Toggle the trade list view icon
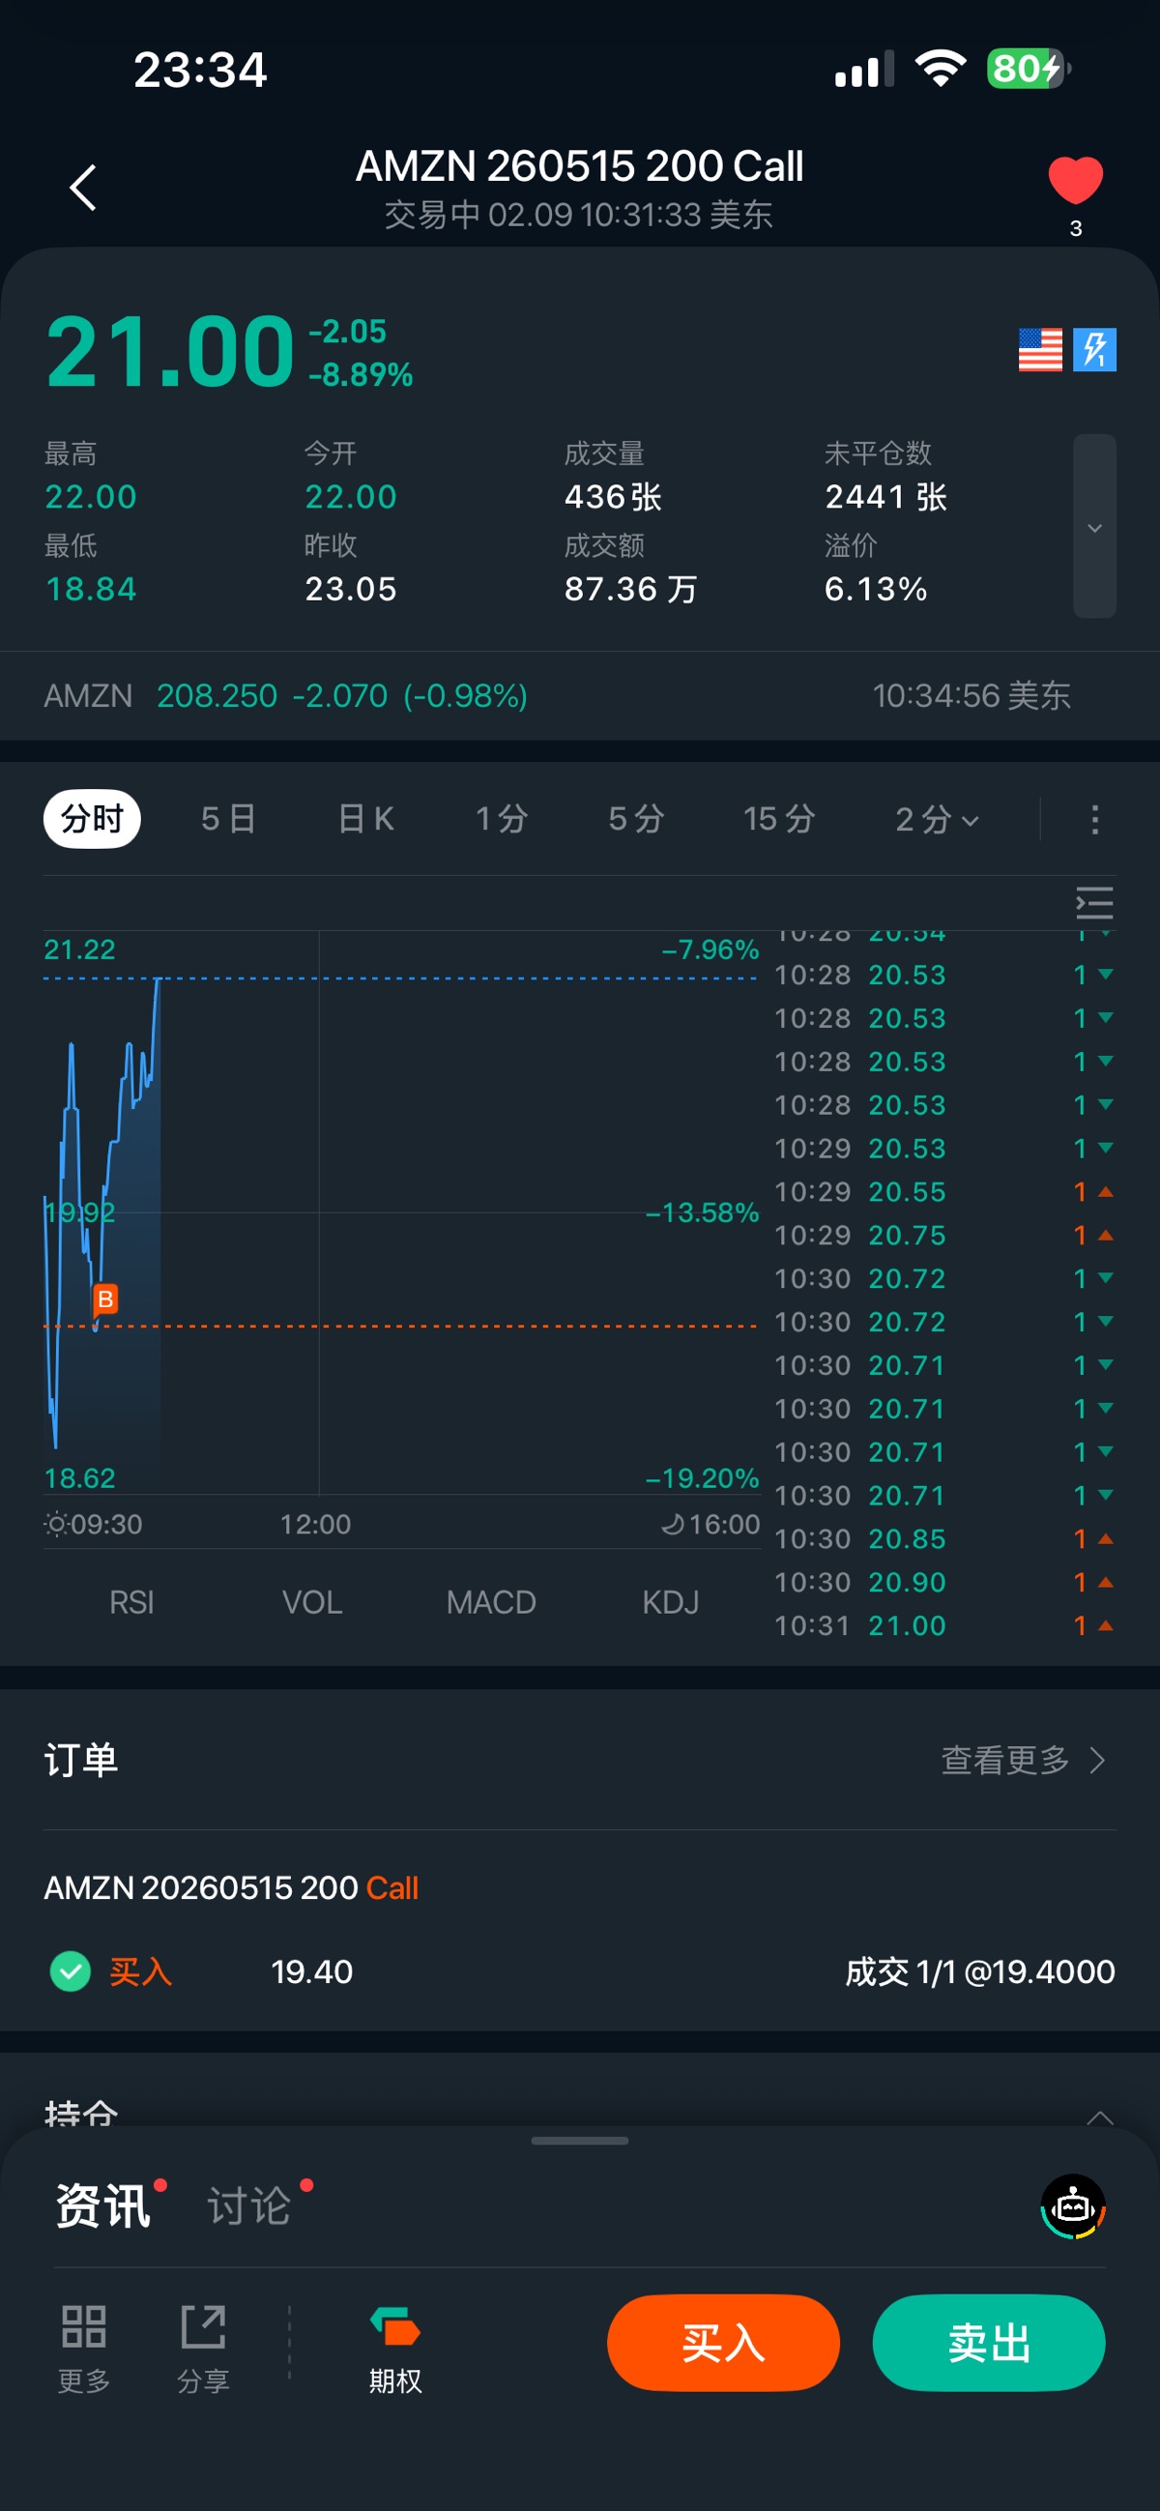Viewport: 1160px width, 2511px height. click(x=1094, y=903)
